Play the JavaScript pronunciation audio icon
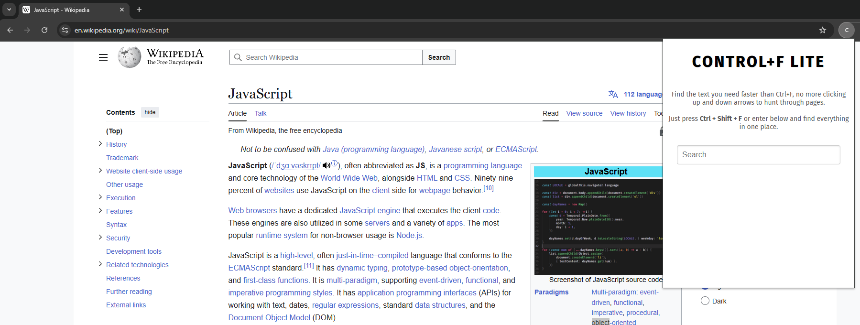 (327, 165)
